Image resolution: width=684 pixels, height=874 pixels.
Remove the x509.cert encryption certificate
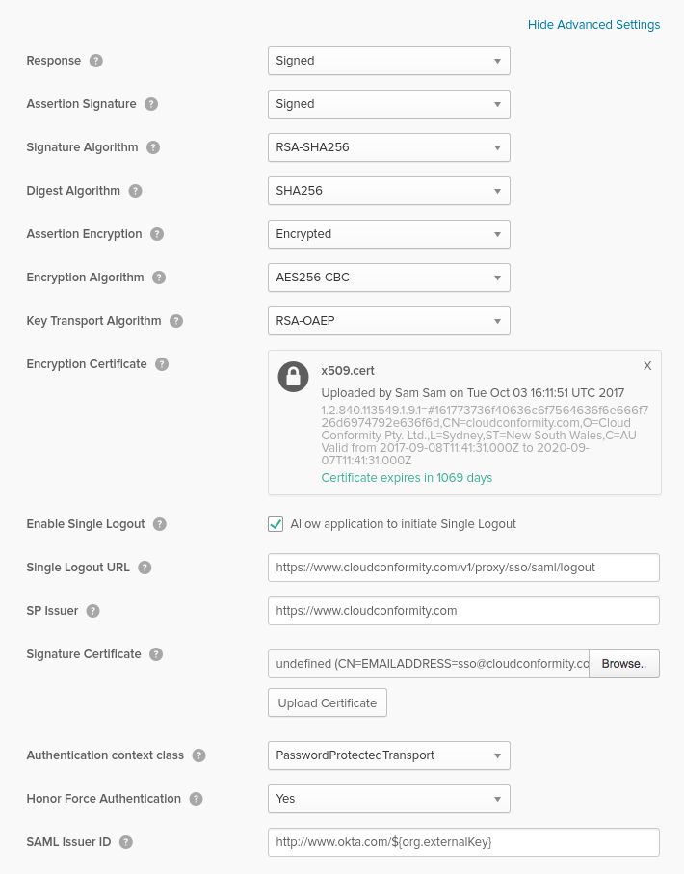point(647,366)
